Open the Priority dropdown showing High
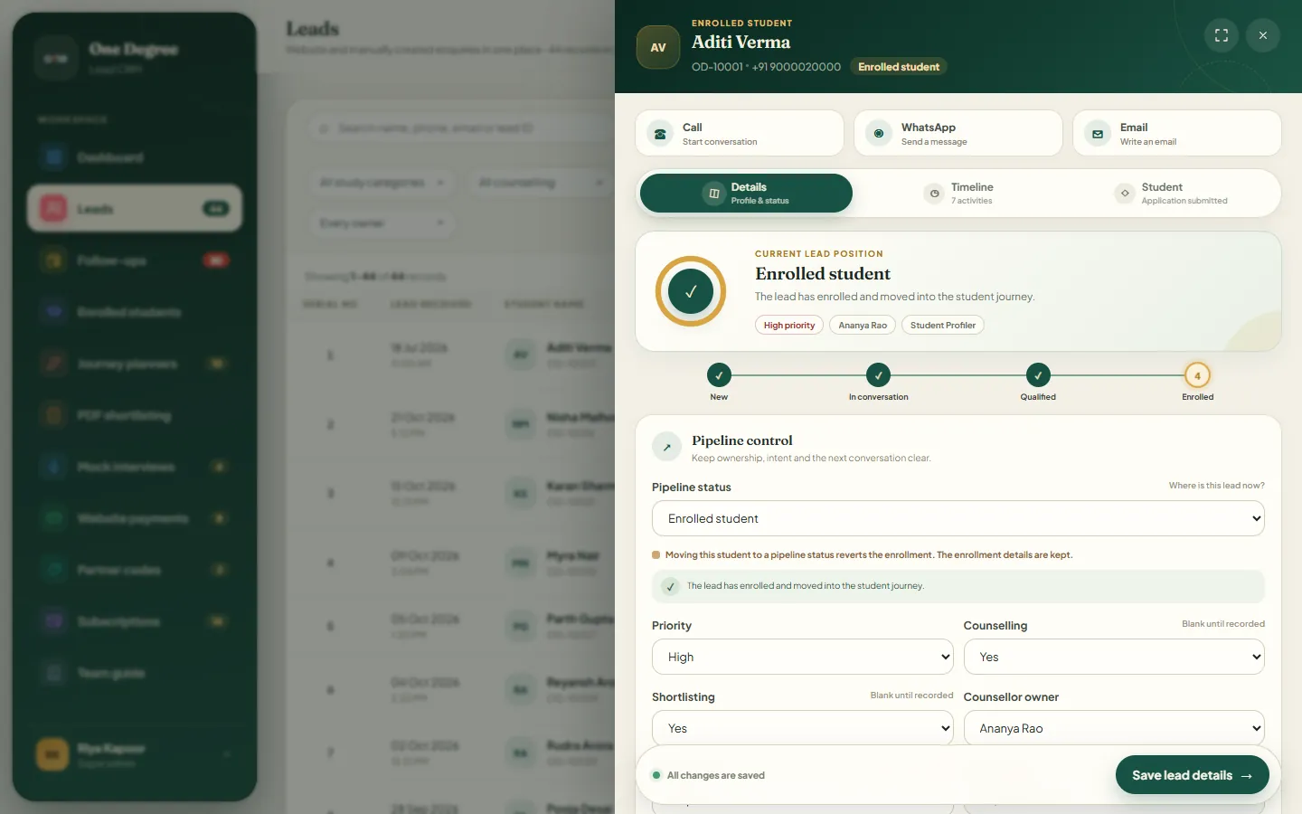 (803, 657)
